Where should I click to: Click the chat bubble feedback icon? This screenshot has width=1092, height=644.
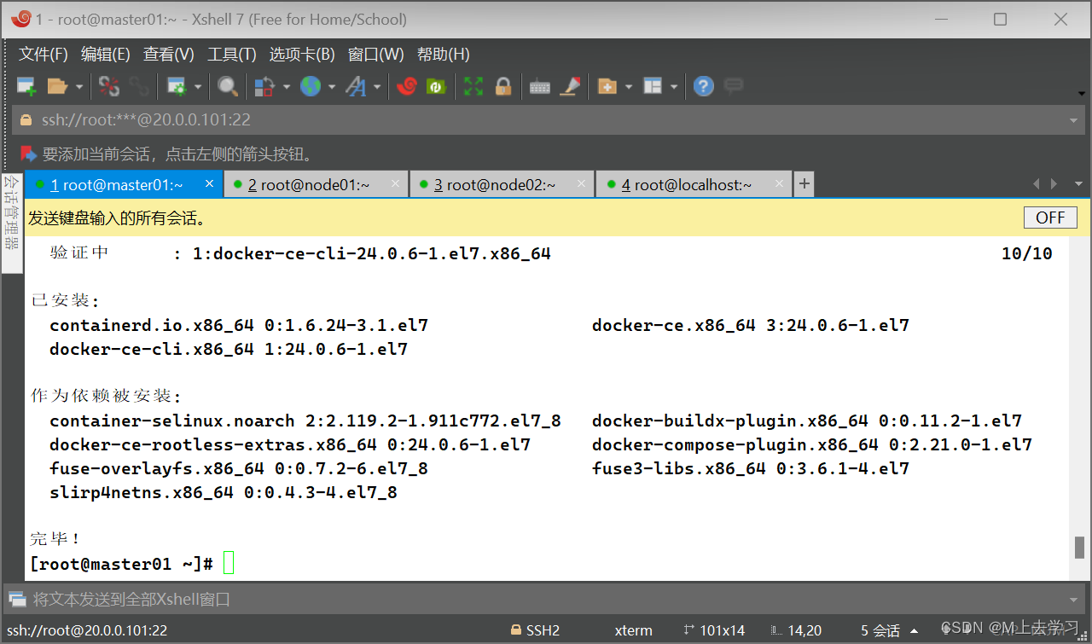coord(733,86)
